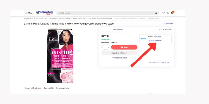
Task: Switch to Recenzje produktu tab
Action: pyautogui.click(x=63, y=88)
